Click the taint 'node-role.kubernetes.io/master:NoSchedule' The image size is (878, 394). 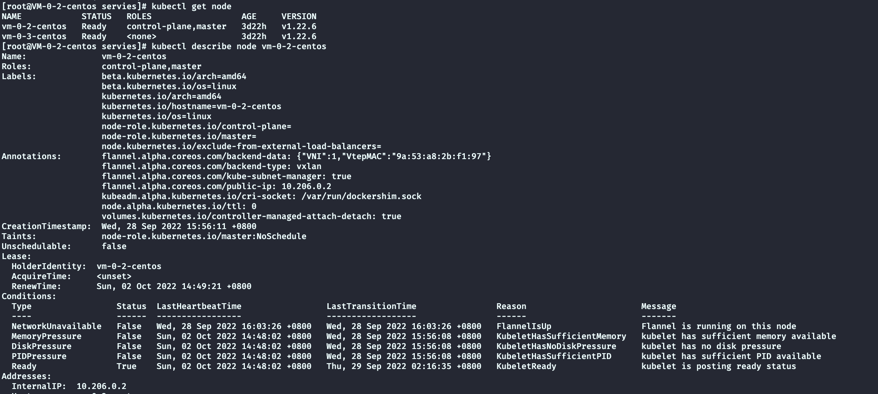pyautogui.click(x=204, y=236)
